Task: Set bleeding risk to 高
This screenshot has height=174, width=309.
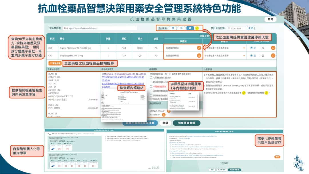Action: (190, 28)
